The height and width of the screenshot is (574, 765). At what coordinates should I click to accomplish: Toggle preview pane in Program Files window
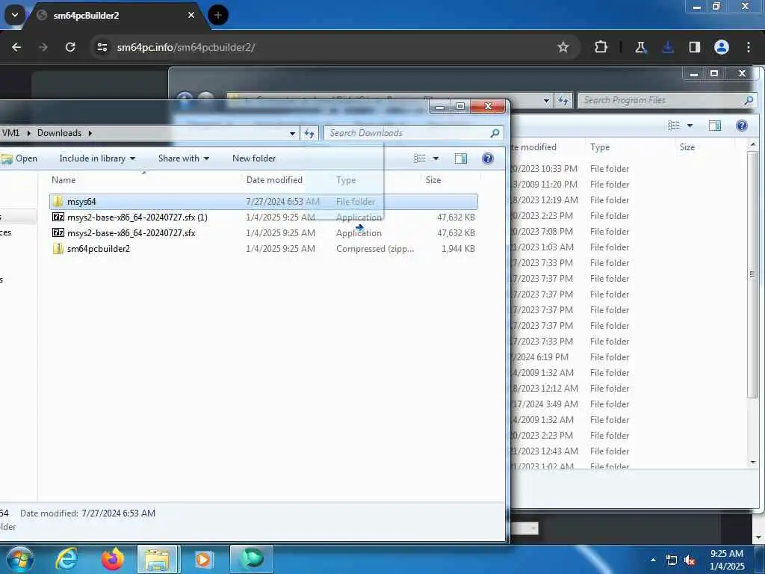coord(715,126)
